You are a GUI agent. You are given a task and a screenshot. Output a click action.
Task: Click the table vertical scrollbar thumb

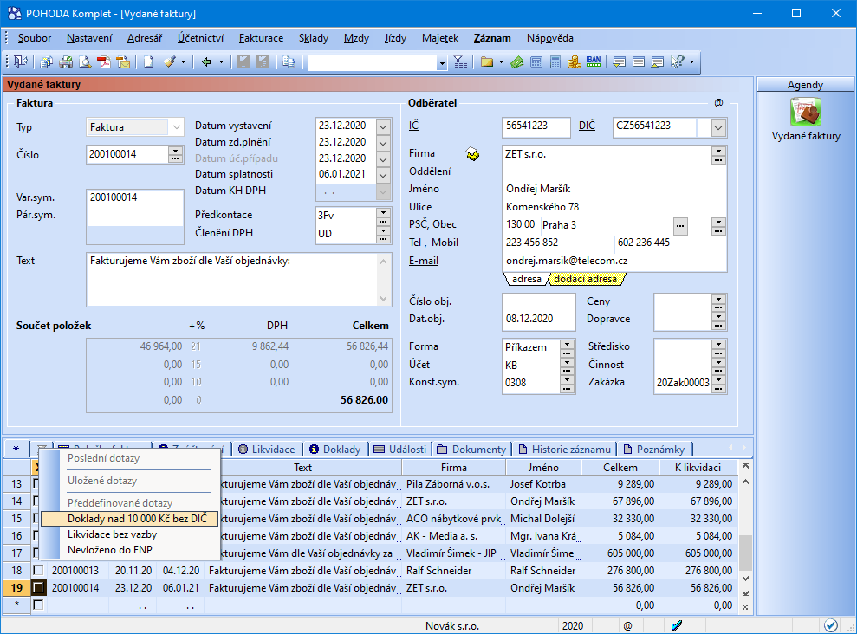click(745, 552)
